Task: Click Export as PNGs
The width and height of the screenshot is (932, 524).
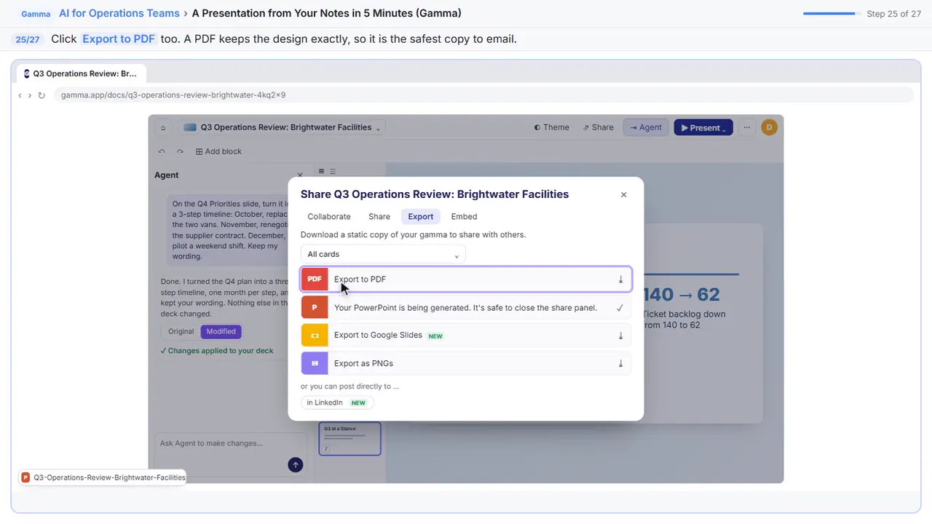Action: tap(466, 363)
